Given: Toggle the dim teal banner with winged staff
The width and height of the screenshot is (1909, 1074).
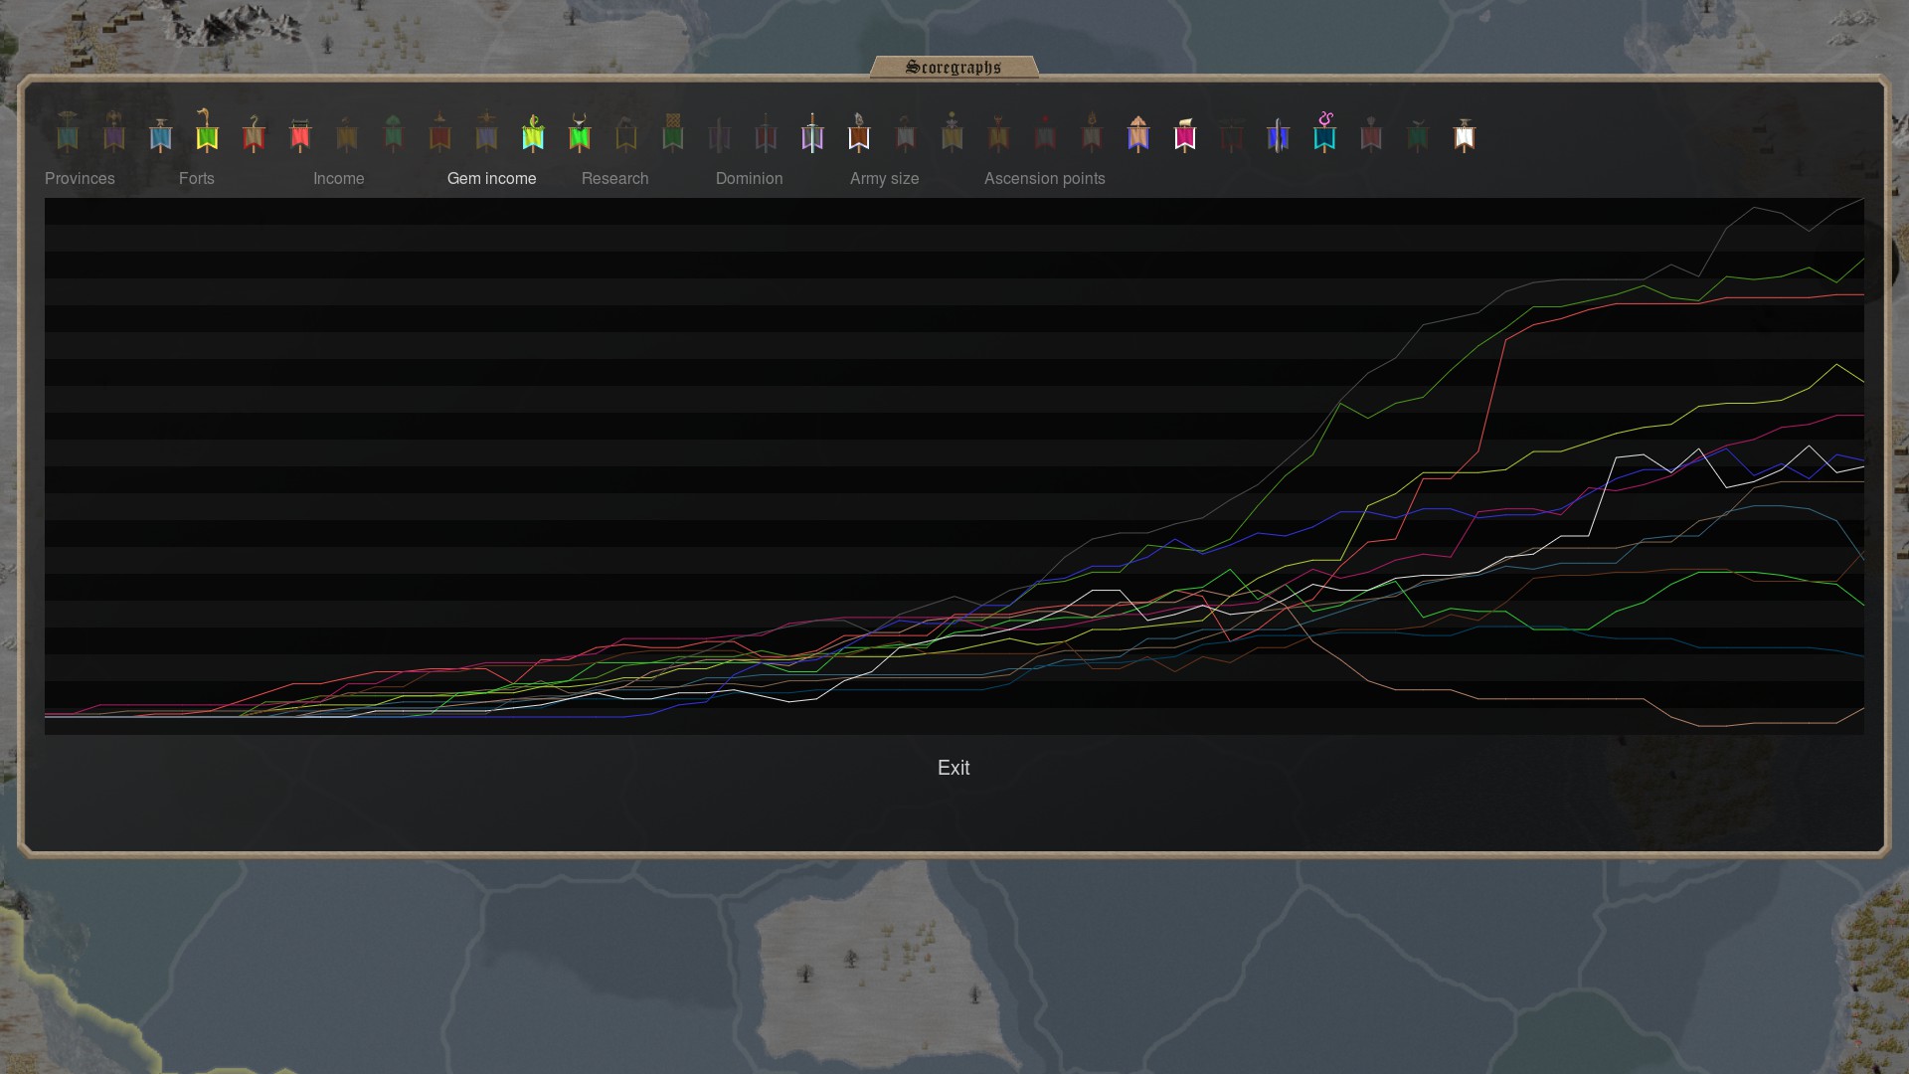Looking at the screenshot, I should pyautogui.click(x=68, y=131).
